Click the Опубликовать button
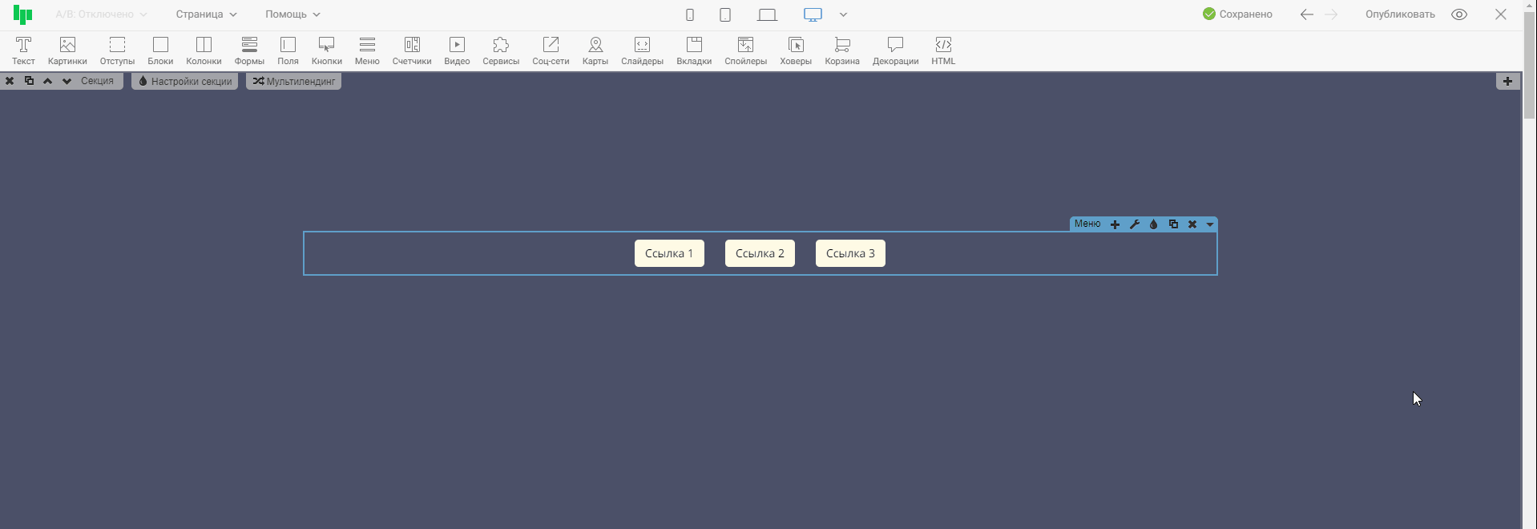Image resolution: width=1537 pixels, height=529 pixels. [1400, 14]
